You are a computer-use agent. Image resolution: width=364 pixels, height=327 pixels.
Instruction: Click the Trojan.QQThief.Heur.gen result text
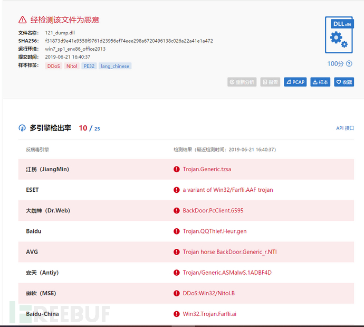[x=215, y=231]
